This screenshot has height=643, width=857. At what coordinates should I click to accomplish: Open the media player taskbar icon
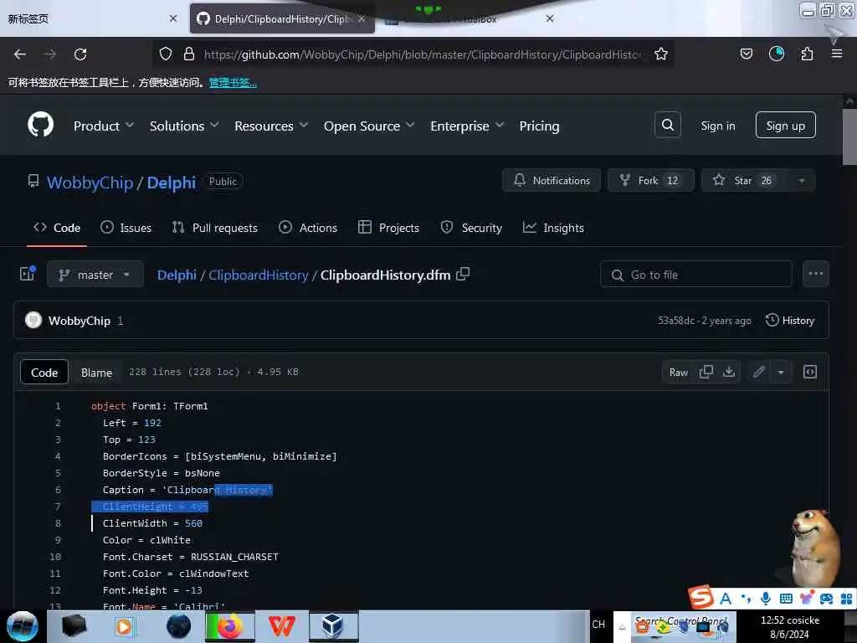point(124,626)
